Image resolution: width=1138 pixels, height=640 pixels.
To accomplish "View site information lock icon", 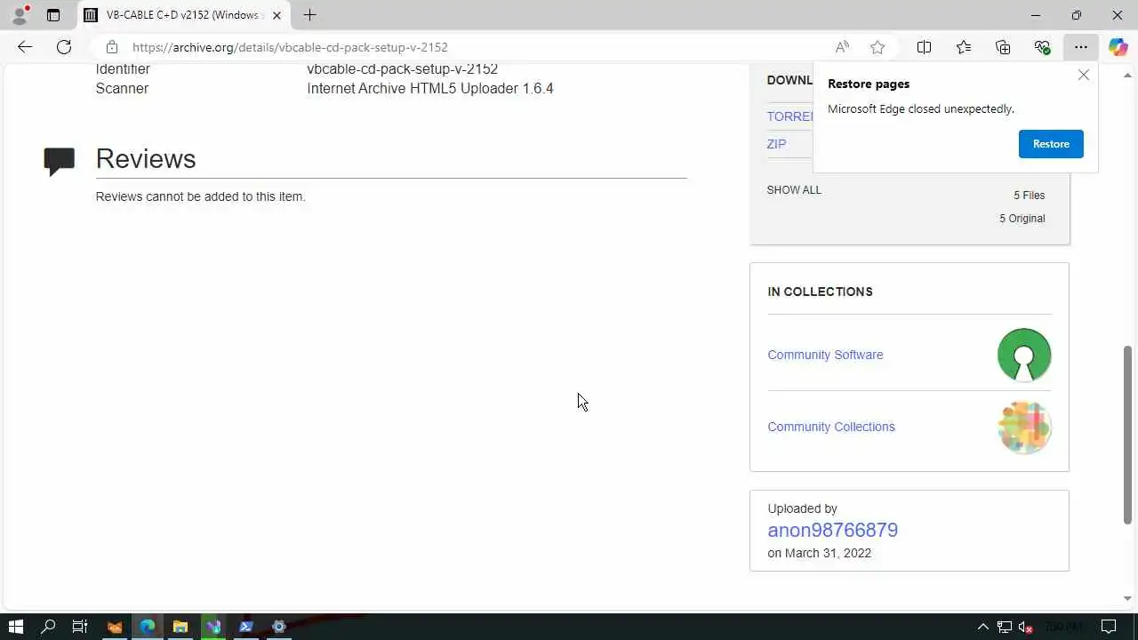I will pyautogui.click(x=111, y=47).
